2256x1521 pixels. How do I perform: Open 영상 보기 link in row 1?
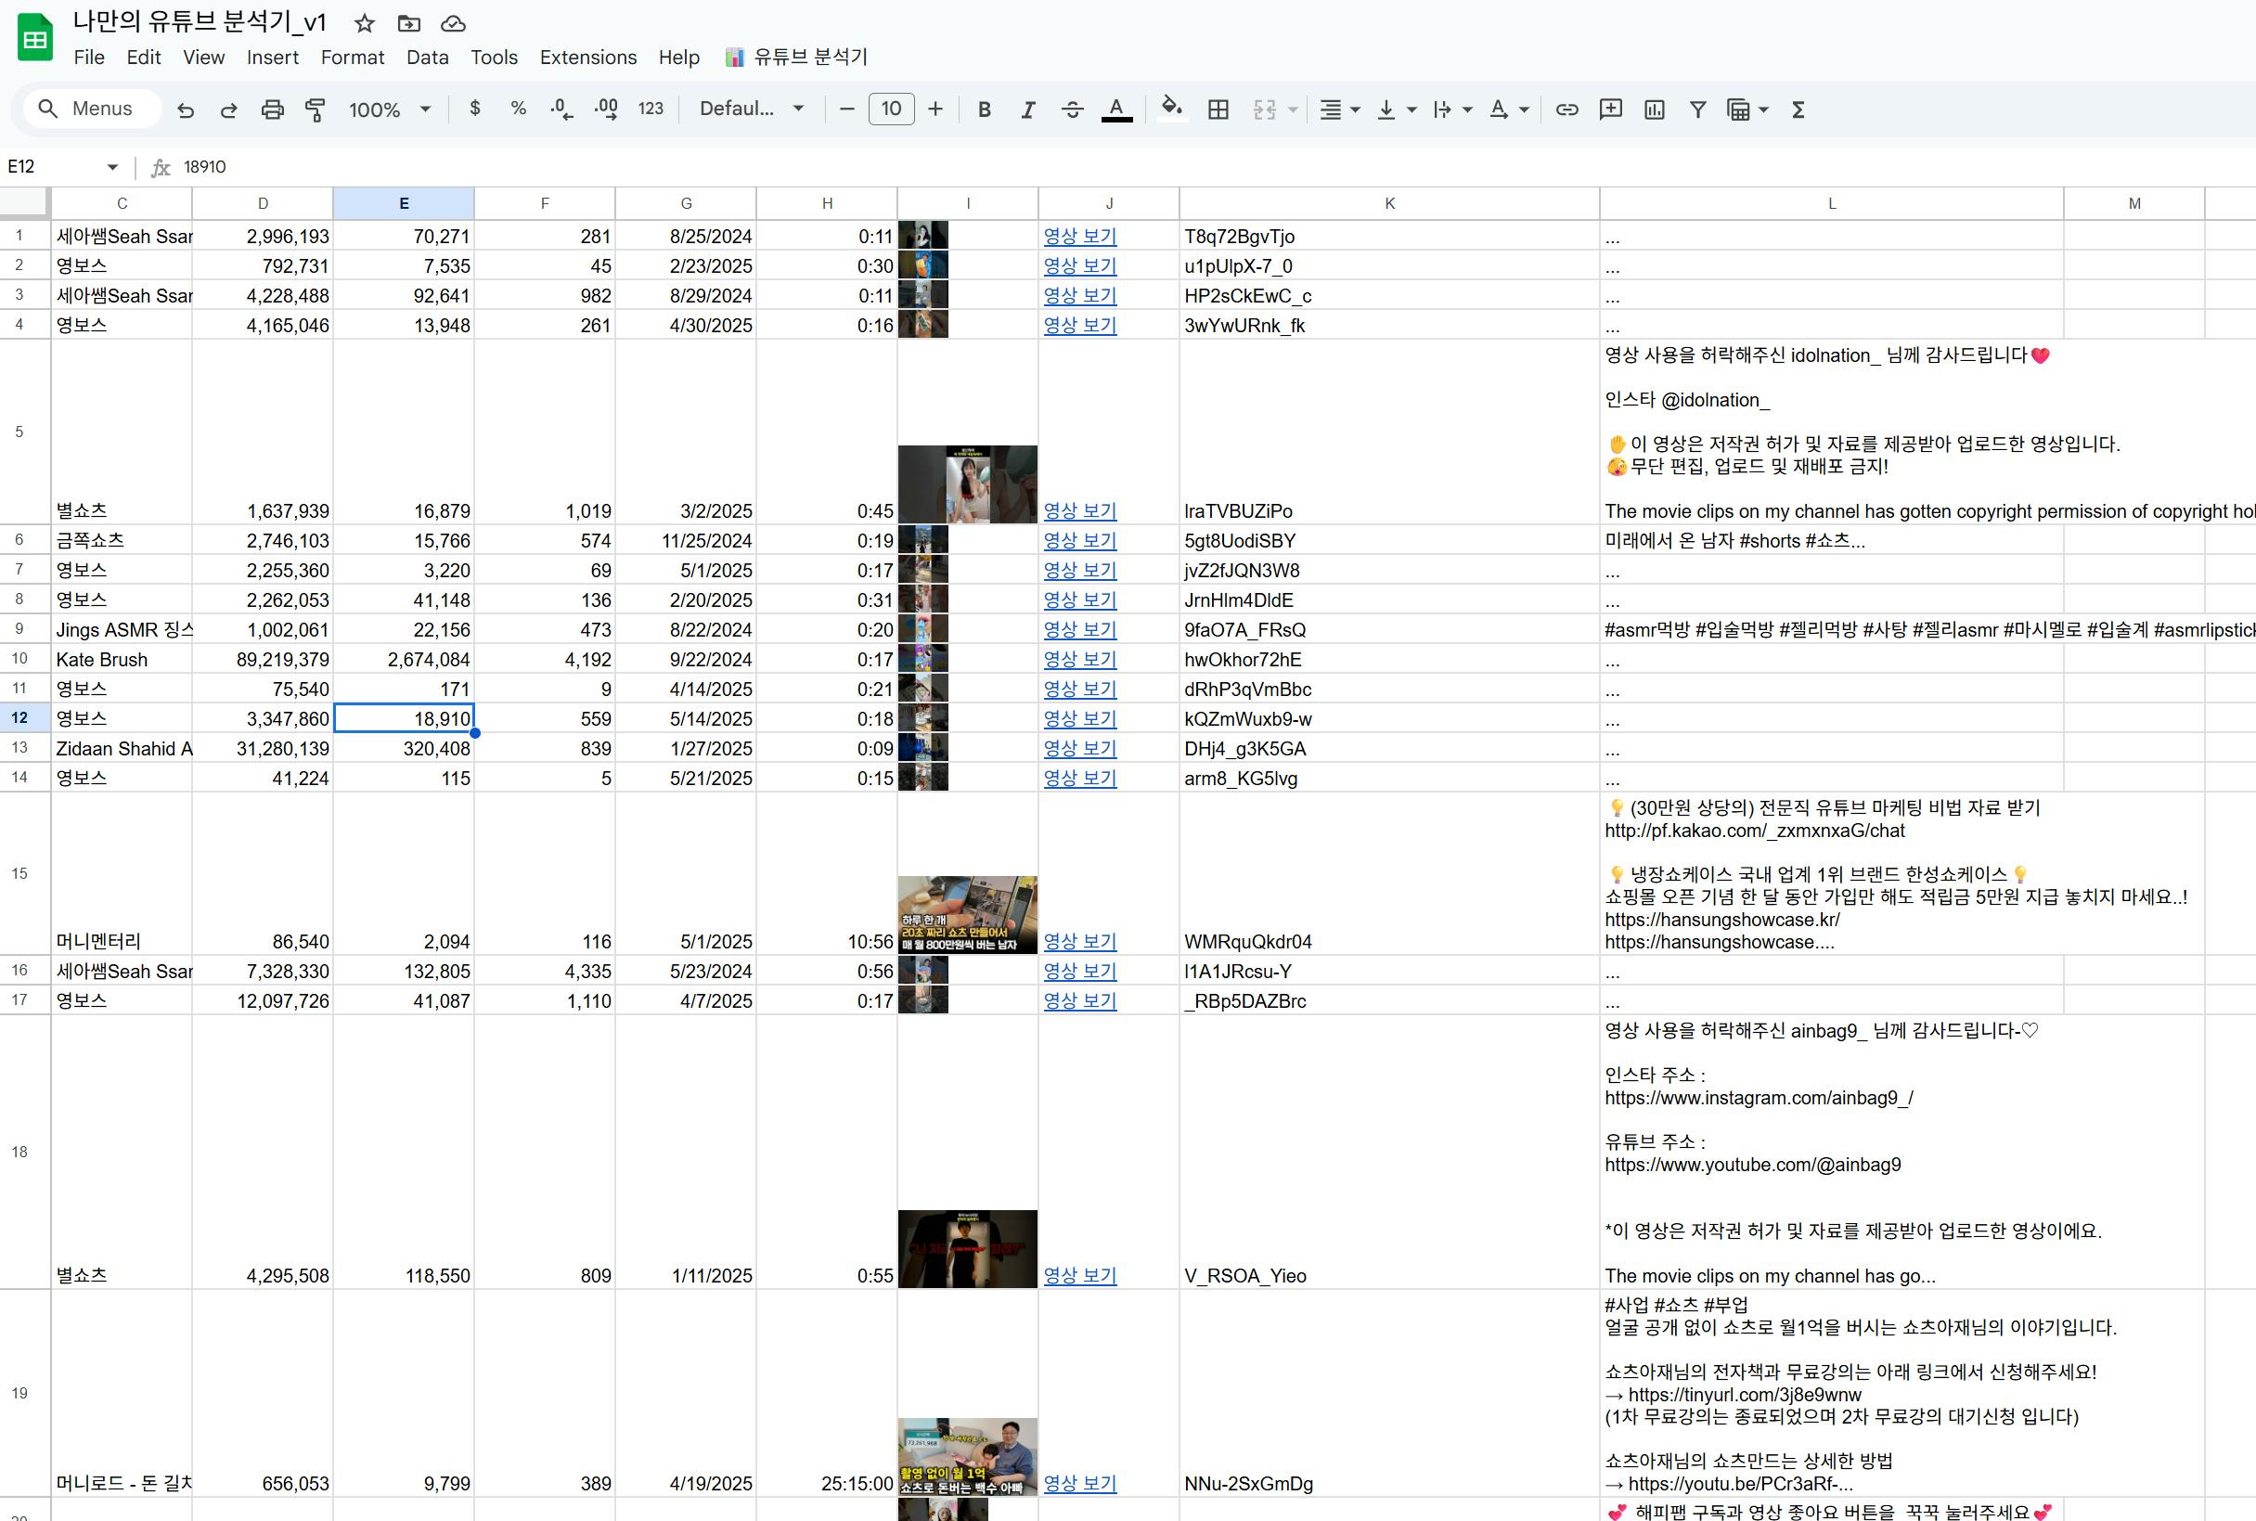[x=1079, y=236]
